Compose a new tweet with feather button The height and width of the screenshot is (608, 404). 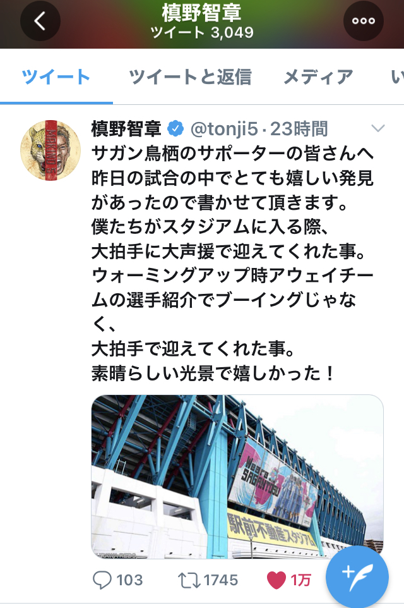click(x=357, y=577)
